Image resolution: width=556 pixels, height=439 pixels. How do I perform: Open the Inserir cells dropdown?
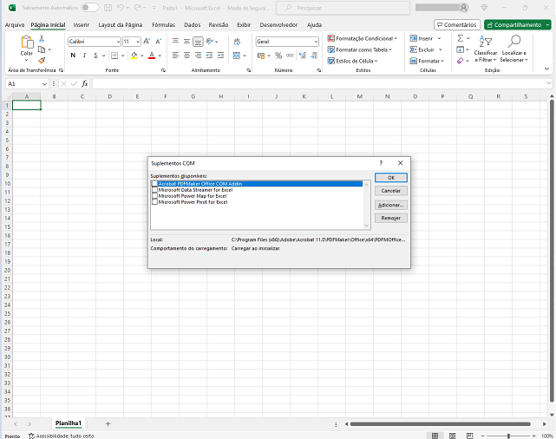[x=440, y=38]
